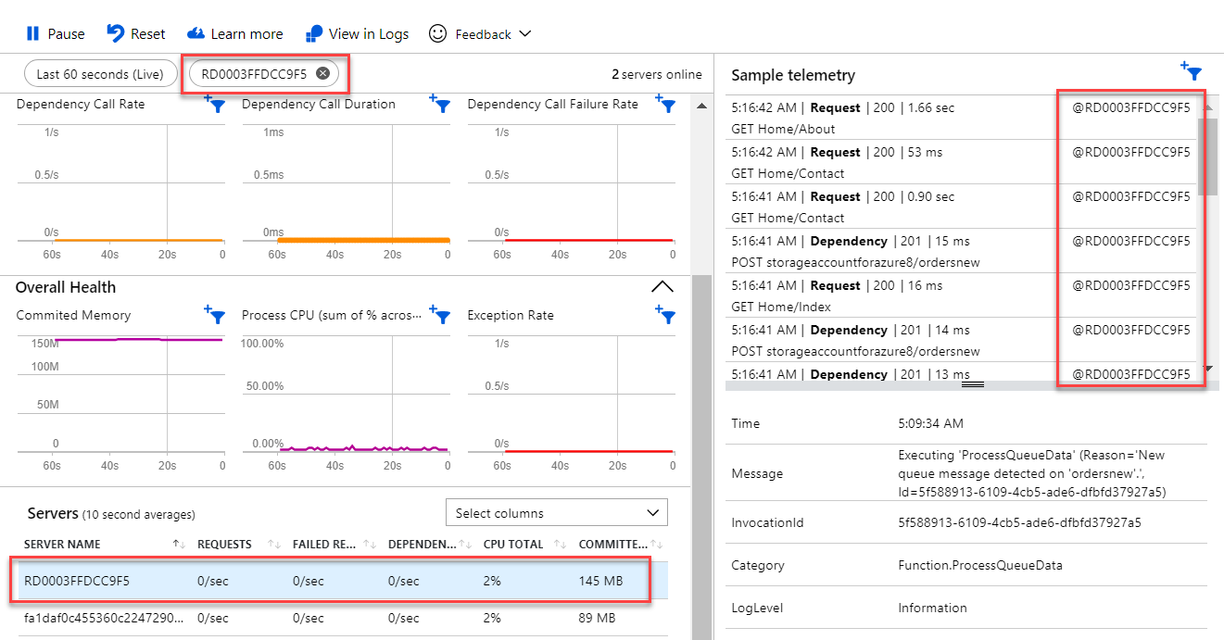Remove the RD0003FFDCC9F5 server filter
Viewport: 1224px width, 640px height.
(322, 72)
